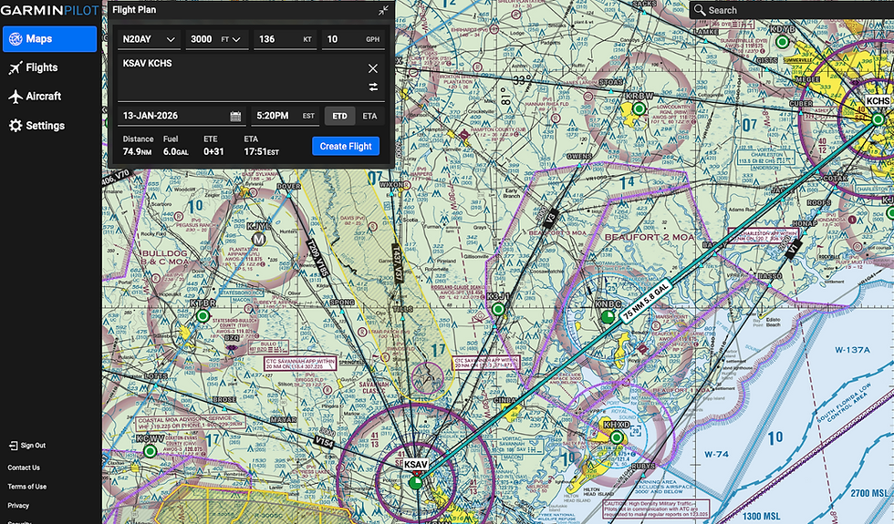Viewport: 894px width, 524px height.
Task: Click the W-74 warning area label
Action: 716,454
